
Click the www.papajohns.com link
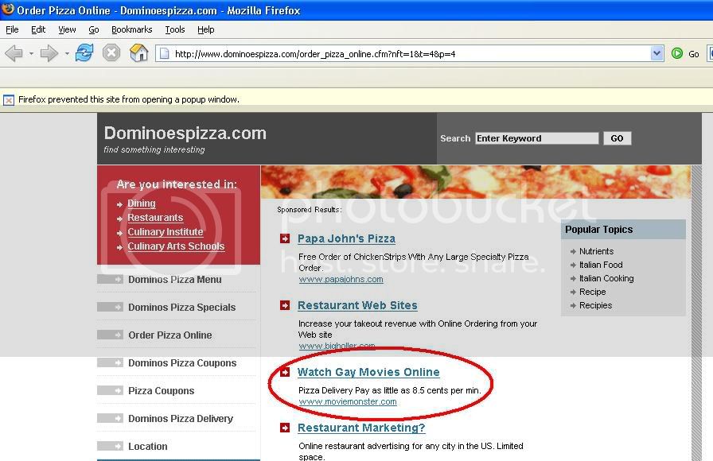tap(341, 279)
